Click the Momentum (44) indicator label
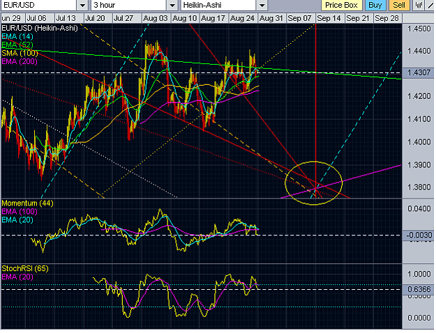This screenshot has width=436, height=333. [x=27, y=203]
